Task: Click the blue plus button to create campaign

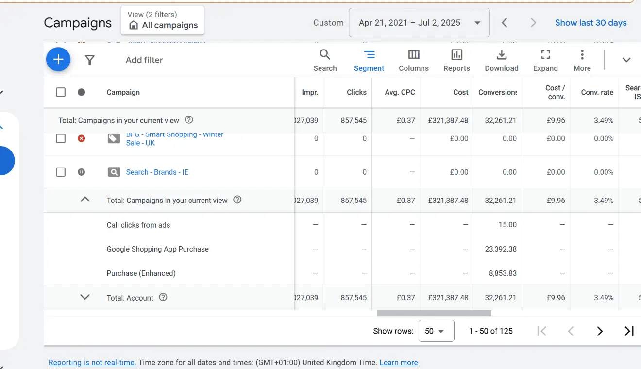Action: tap(58, 59)
